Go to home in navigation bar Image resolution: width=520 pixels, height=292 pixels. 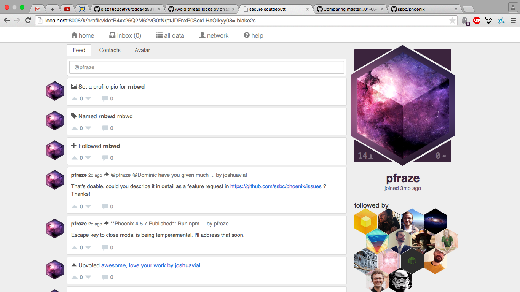(x=83, y=35)
